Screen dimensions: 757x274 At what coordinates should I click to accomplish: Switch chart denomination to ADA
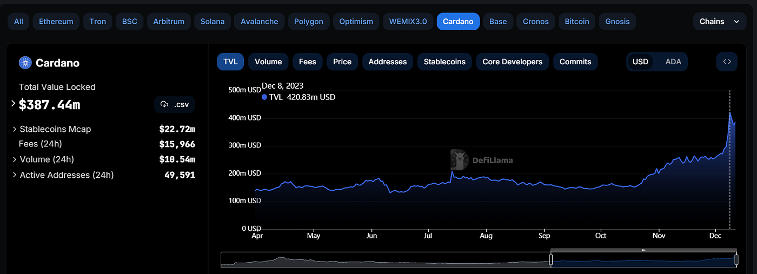(x=673, y=62)
